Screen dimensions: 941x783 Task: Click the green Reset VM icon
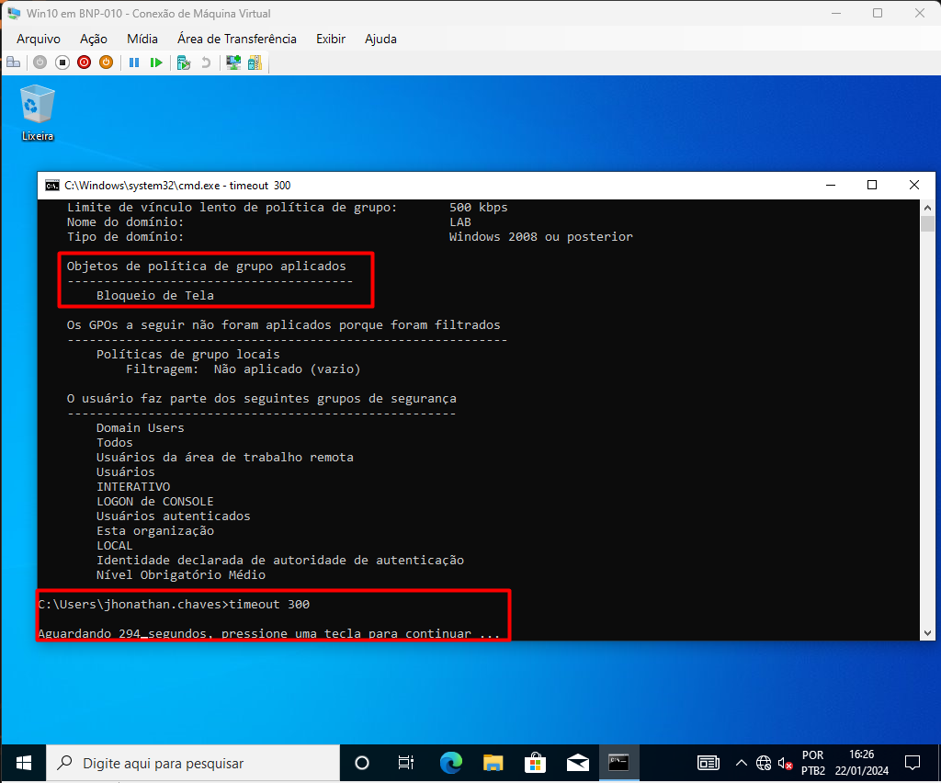(156, 62)
